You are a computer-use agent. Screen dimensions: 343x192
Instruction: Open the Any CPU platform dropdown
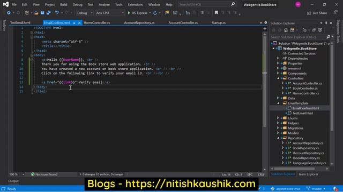[x=109, y=13]
